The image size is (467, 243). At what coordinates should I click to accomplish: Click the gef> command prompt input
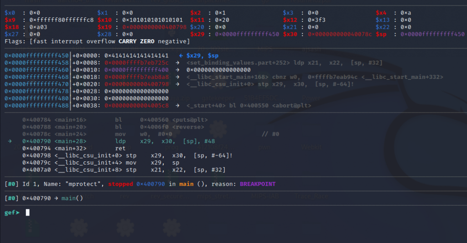pyautogui.click(x=27, y=212)
